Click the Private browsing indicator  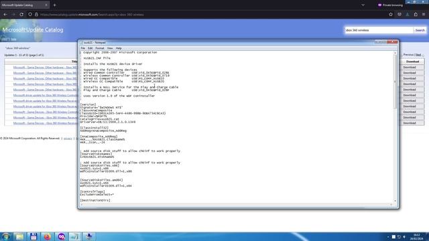click(390, 5)
